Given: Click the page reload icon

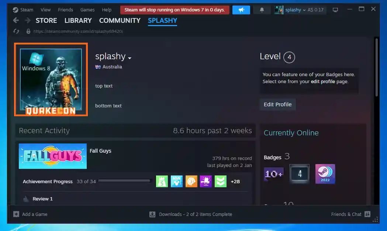Looking at the screenshot, I should point(16,31).
